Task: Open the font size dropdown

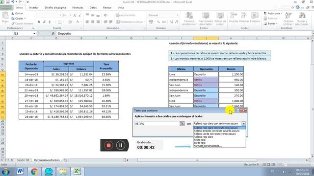Action: click(70, 15)
